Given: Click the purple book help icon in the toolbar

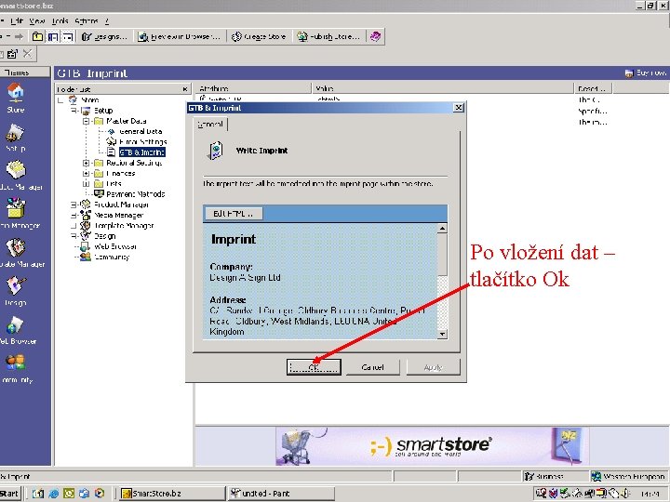Looking at the screenshot, I should click(x=376, y=36).
